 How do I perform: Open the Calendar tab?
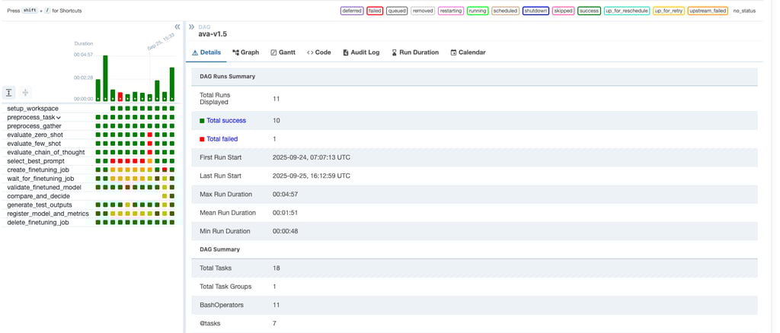coord(468,52)
